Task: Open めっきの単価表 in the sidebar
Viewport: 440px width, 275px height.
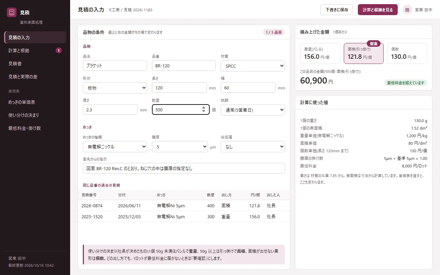Action: point(35,102)
